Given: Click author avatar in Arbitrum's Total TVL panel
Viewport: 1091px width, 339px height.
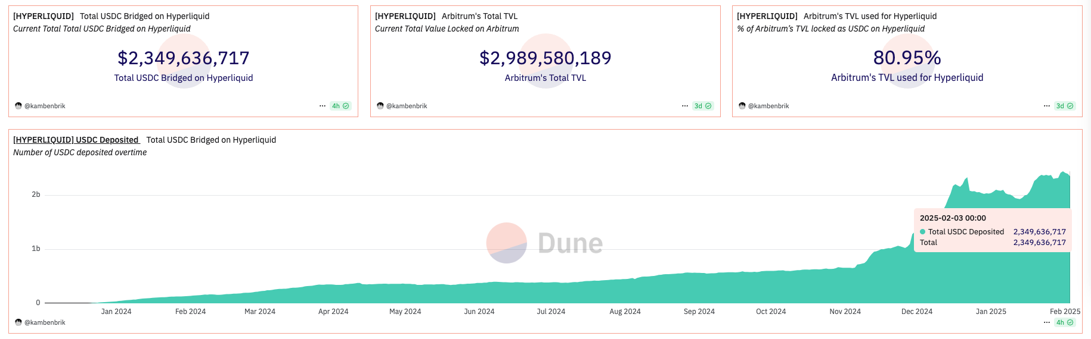Looking at the screenshot, I should tap(380, 106).
